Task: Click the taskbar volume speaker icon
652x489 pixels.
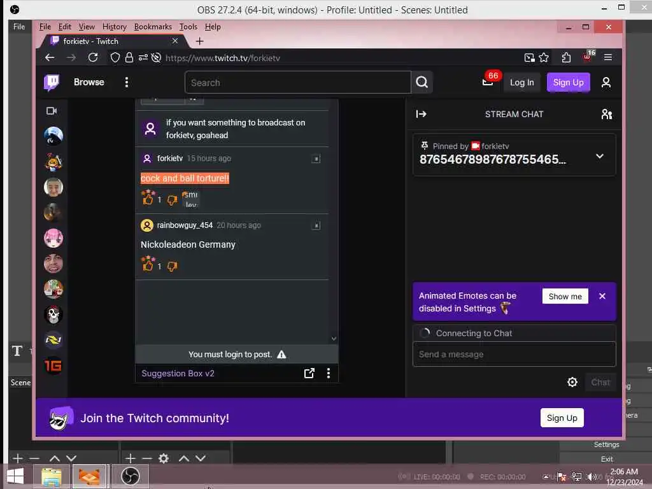Action: (x=592, y=477)
